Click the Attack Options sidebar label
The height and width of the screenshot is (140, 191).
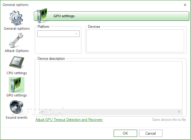[x=17, y=51]
